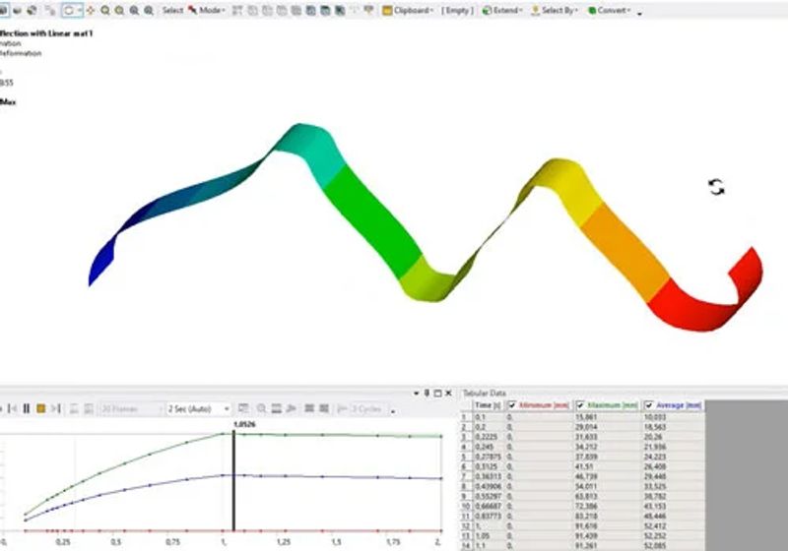Open the Extend menu
788x551 pixels.
coord(502,10)
